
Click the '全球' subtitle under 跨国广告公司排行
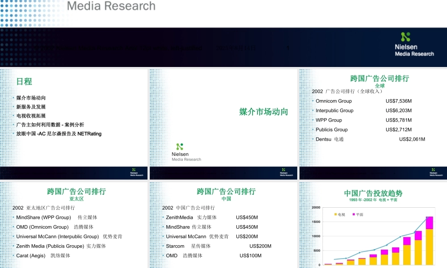(380, 85)
